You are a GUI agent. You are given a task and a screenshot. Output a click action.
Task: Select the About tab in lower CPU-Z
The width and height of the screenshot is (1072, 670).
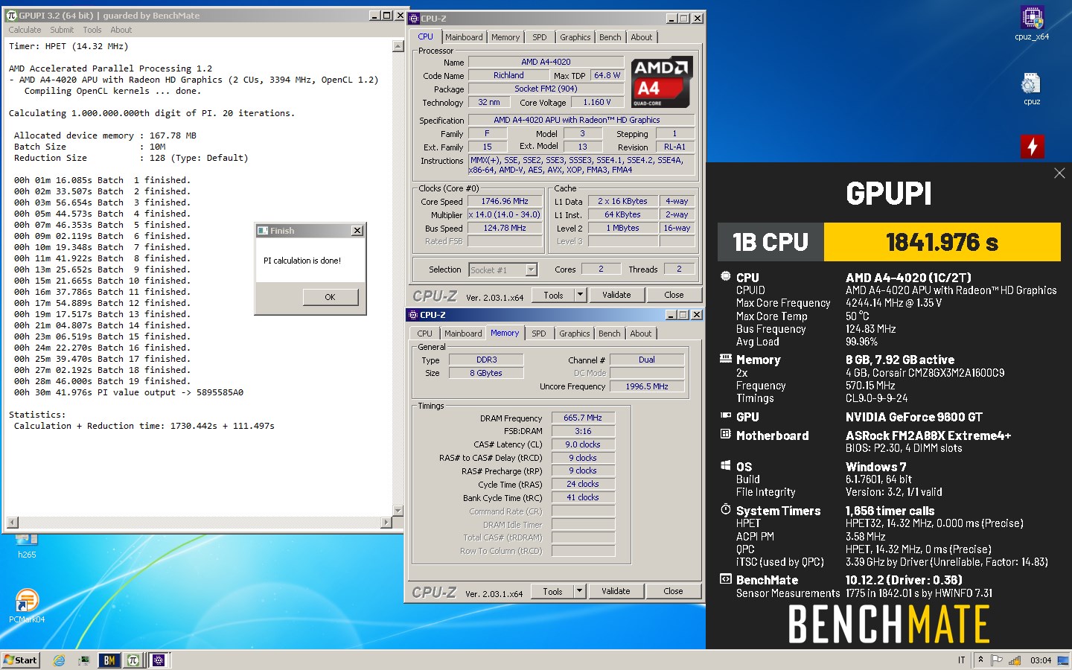(x=641, y=334)
